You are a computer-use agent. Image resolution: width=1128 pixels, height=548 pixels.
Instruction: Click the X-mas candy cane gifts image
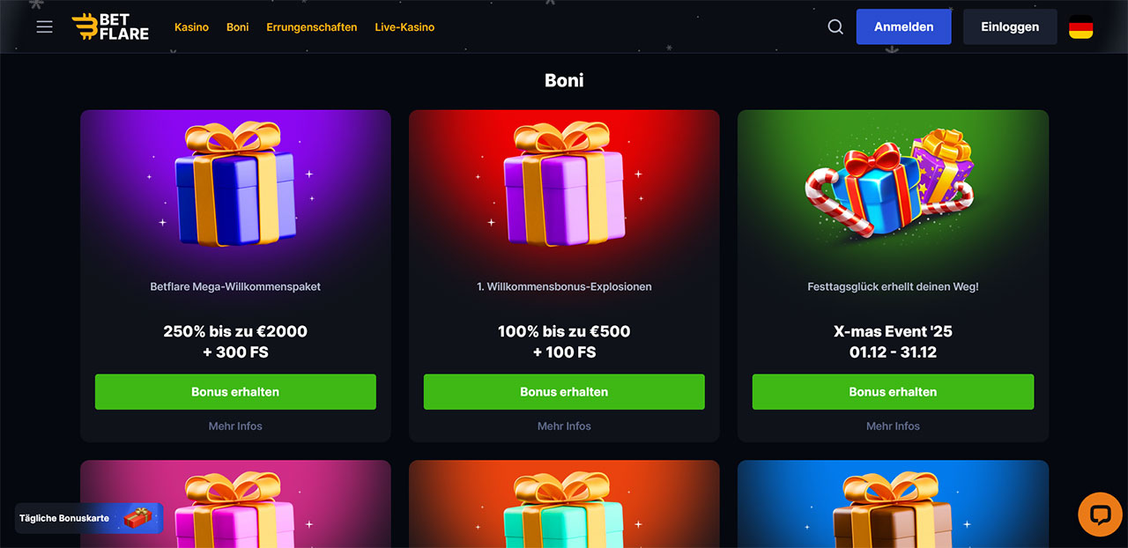pos(890,182)
